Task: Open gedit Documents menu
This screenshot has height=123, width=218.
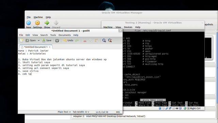Action: pos(64,35)
